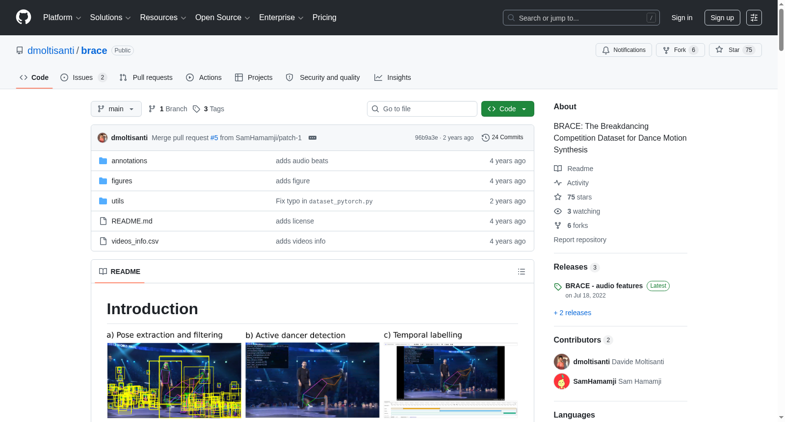Click the Activity pulse icon
This screenshot has width=785, height=422.
558,183
